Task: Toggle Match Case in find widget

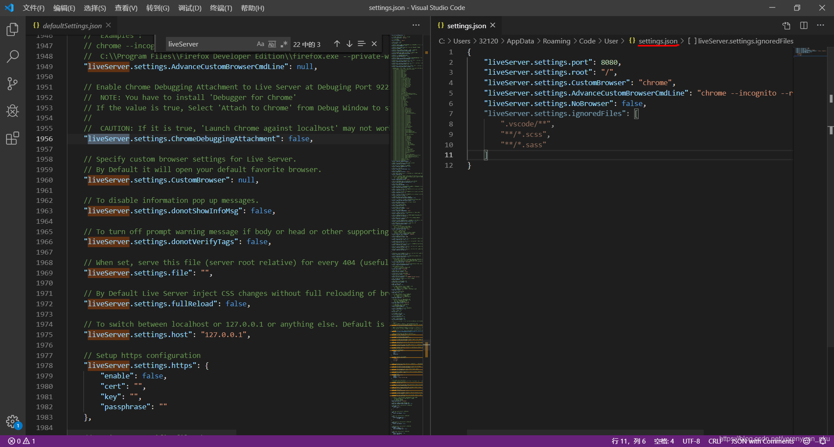Action: click(x=260, y=44)
